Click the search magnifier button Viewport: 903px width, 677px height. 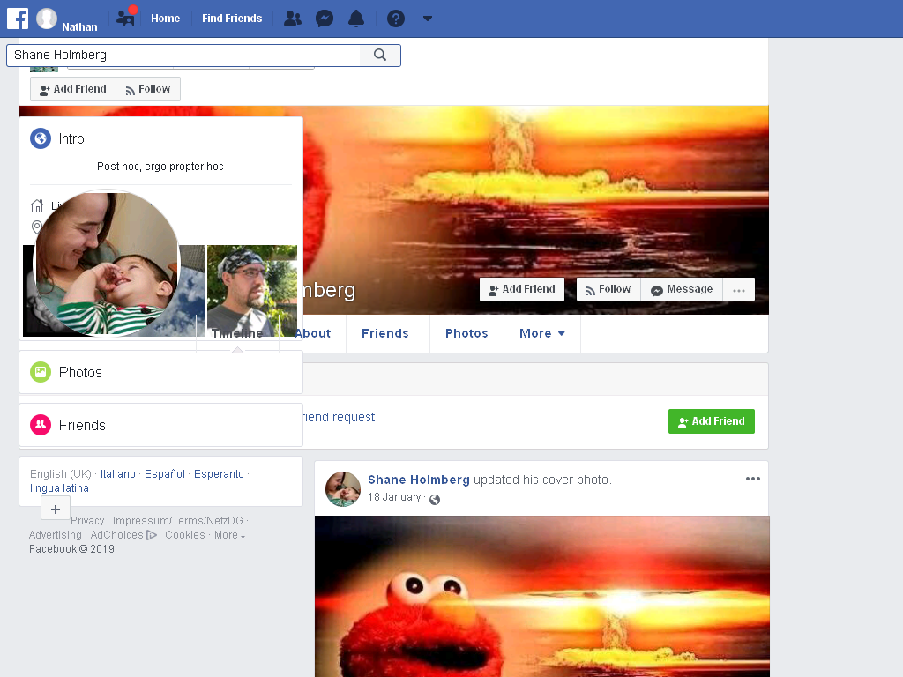tap(379, 55)
